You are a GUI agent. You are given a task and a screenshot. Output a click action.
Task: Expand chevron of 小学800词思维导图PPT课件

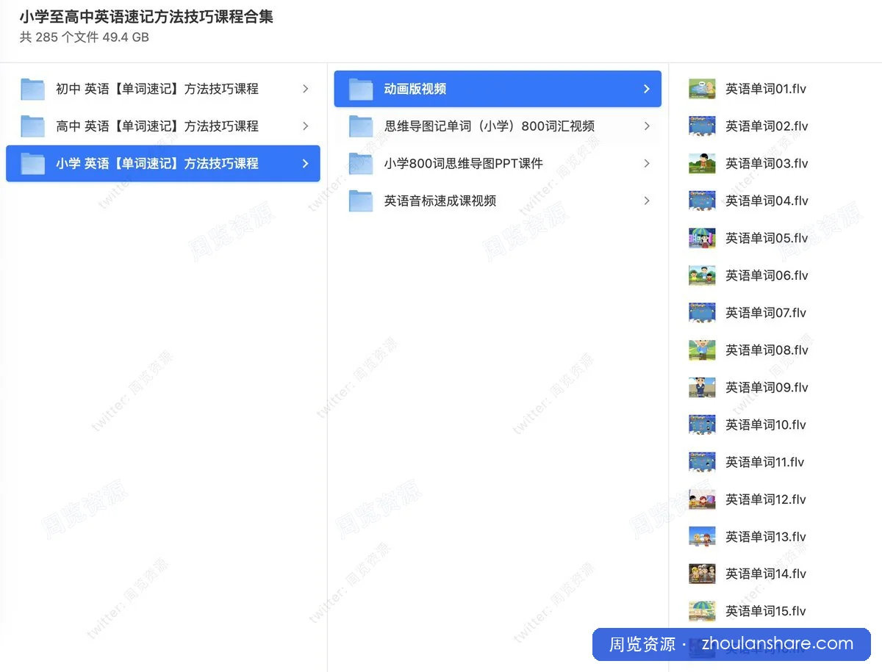coord(647,164)
